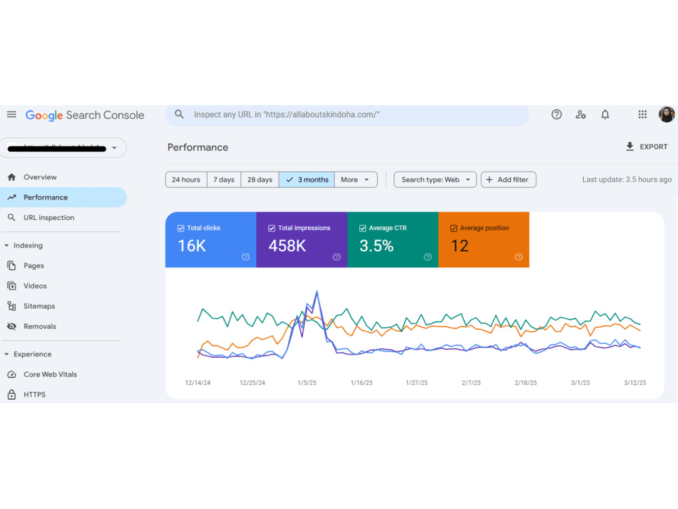This screenshot has width=678, height=509.
Task: Click the Inspect any URL search field
Action: click(x=346, y=115)
